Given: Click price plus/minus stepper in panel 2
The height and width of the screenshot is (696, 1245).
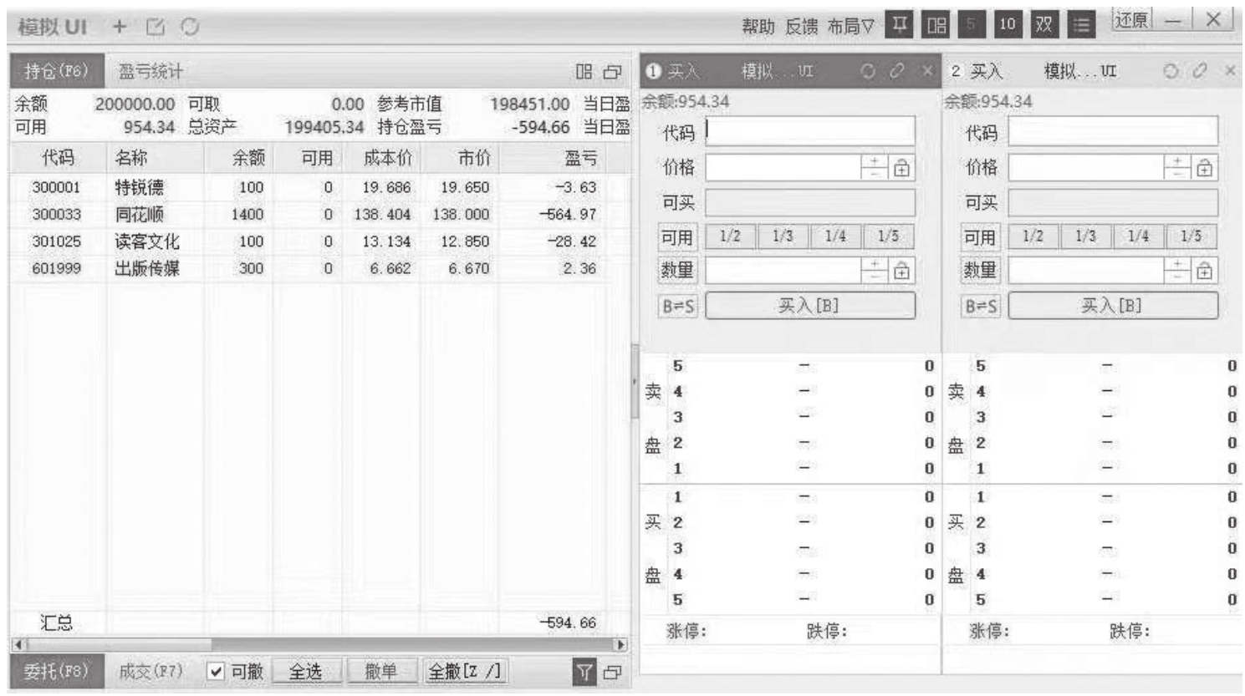Looking at the screenshot, I should coord(1177,168).
